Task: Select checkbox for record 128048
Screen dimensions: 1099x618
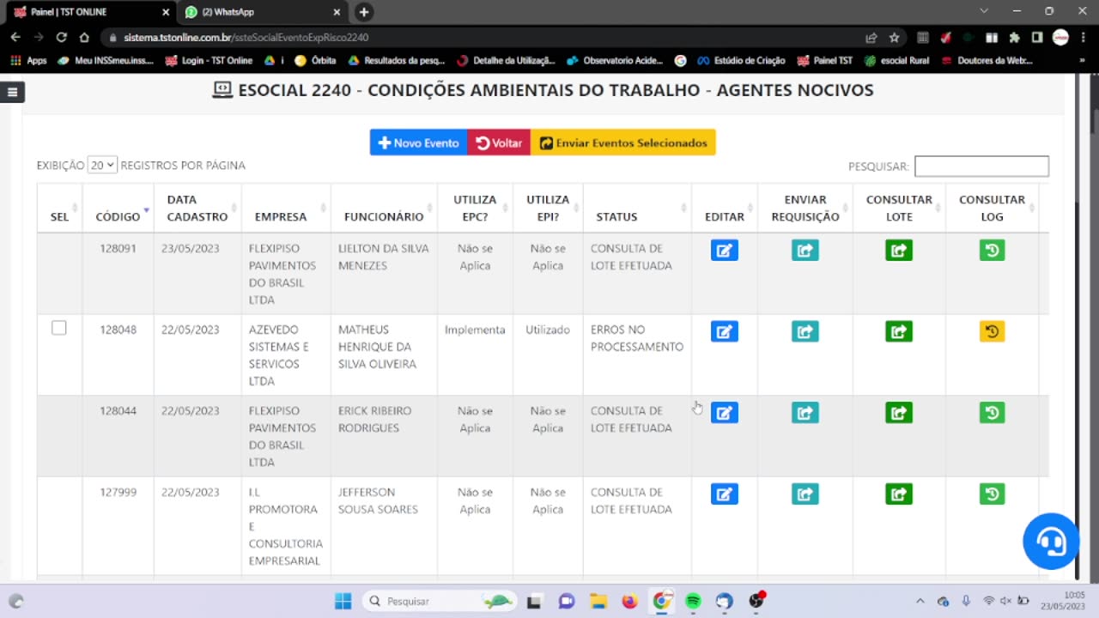Action: click(x=58, y=328)
